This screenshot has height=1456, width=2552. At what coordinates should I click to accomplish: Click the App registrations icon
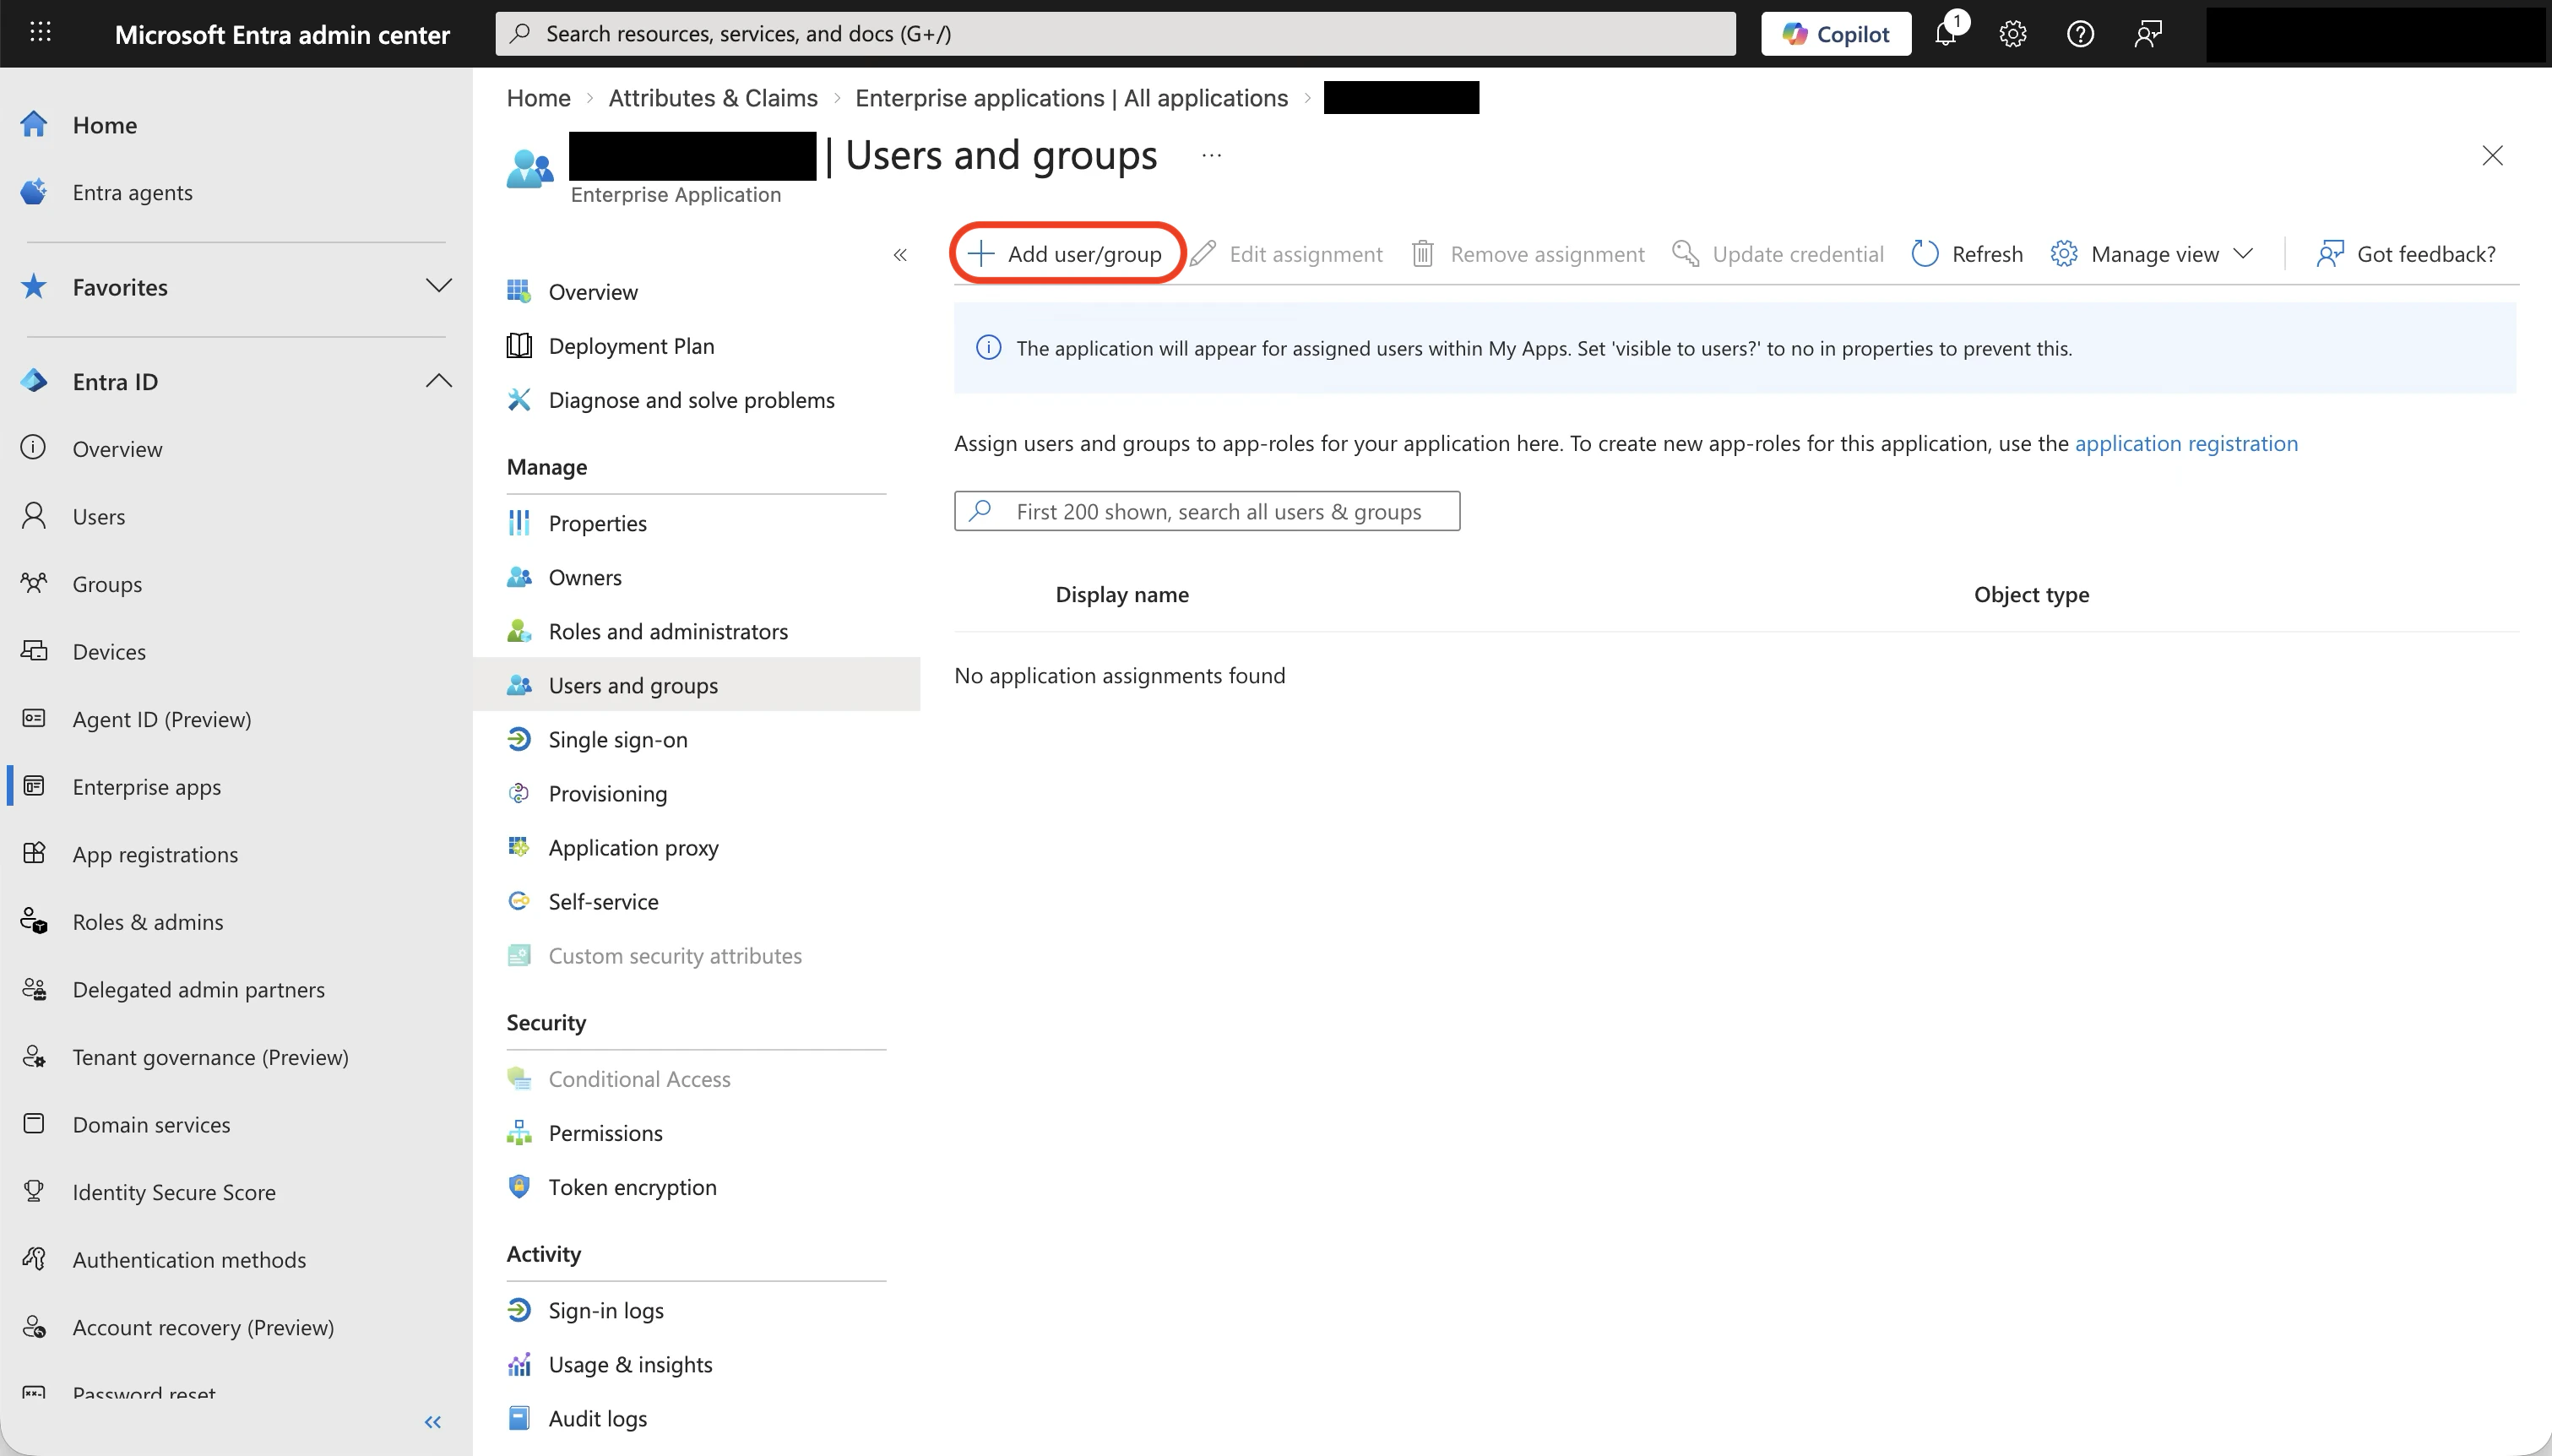click(x=34, y=853)
